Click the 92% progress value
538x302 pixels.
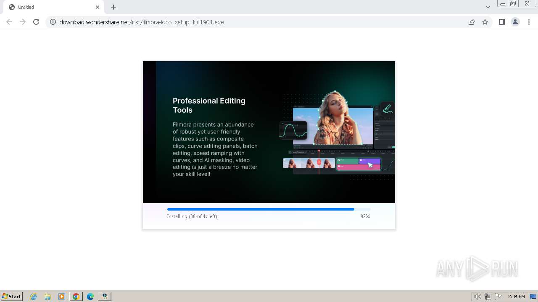pos(365,216)
